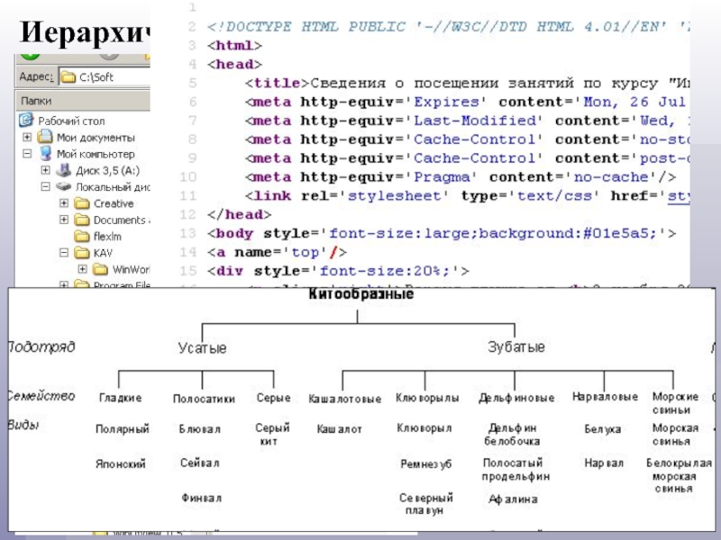Click the KAV folder icon

[x=81, y=253]
